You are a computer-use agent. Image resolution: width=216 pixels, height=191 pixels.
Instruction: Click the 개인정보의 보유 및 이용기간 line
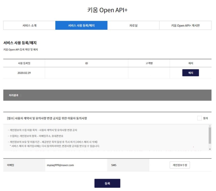53,142
